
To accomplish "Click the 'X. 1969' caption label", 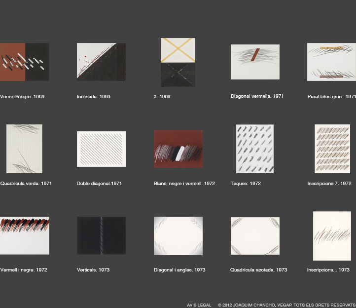I will (162, 97).
